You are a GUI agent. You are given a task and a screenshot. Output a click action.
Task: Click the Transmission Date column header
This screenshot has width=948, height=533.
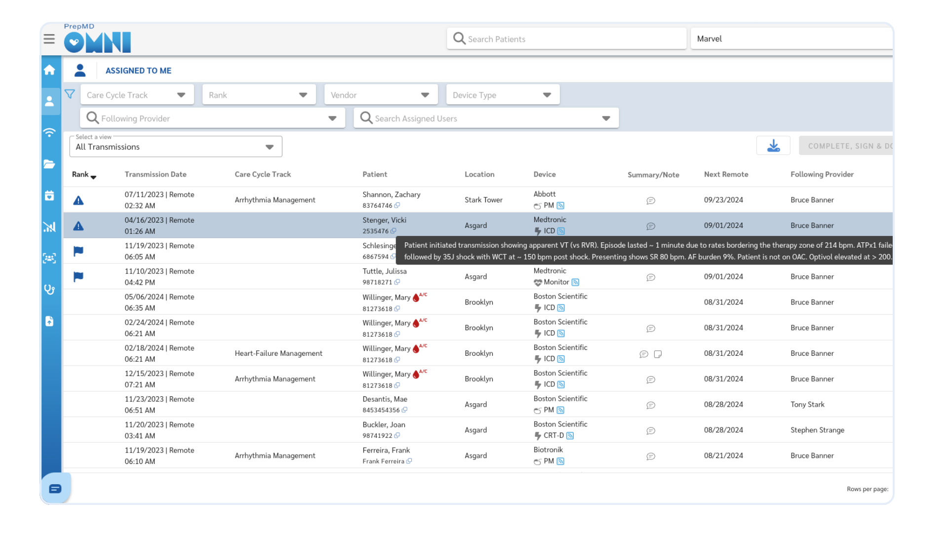click(x=156, y=175)
